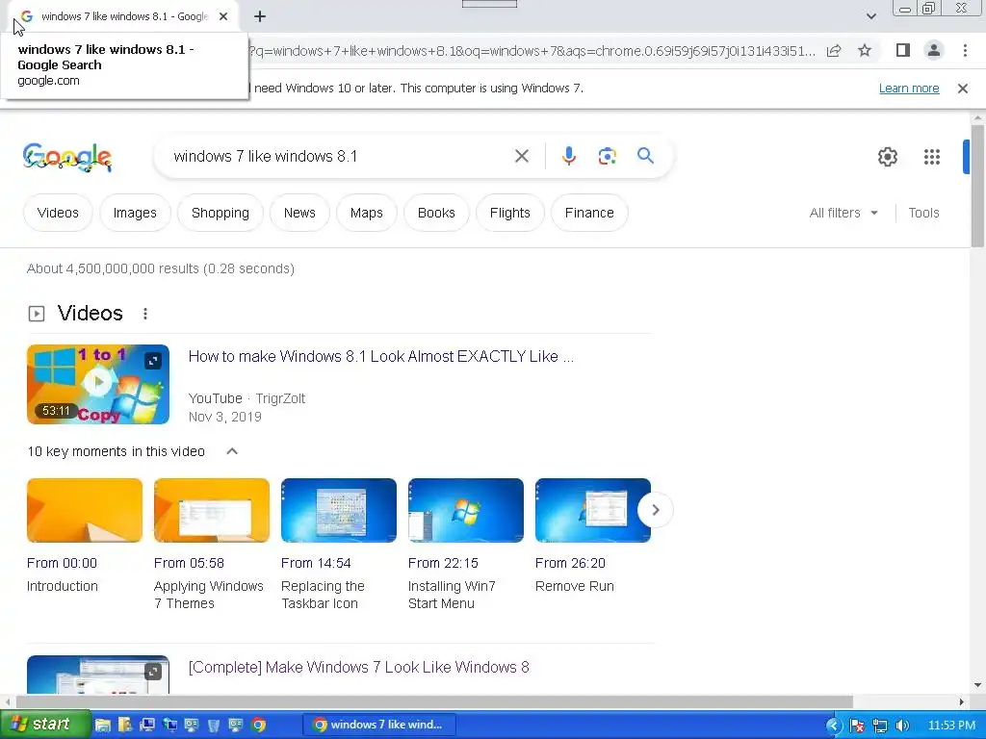Image resolution: width=986 pixels, height=739 pixels.
Task: Open the Google apps grid icon
Action: 932,157
